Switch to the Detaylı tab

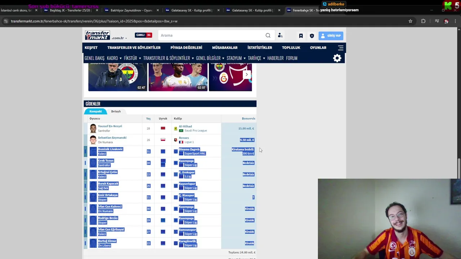[116, 112]
